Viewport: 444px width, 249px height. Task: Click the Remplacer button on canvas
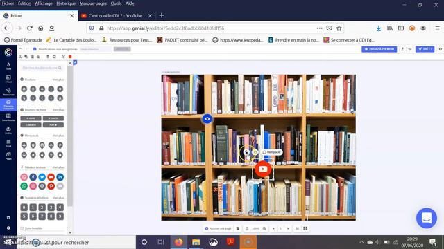pyautogui.click(x=271, y=152)
